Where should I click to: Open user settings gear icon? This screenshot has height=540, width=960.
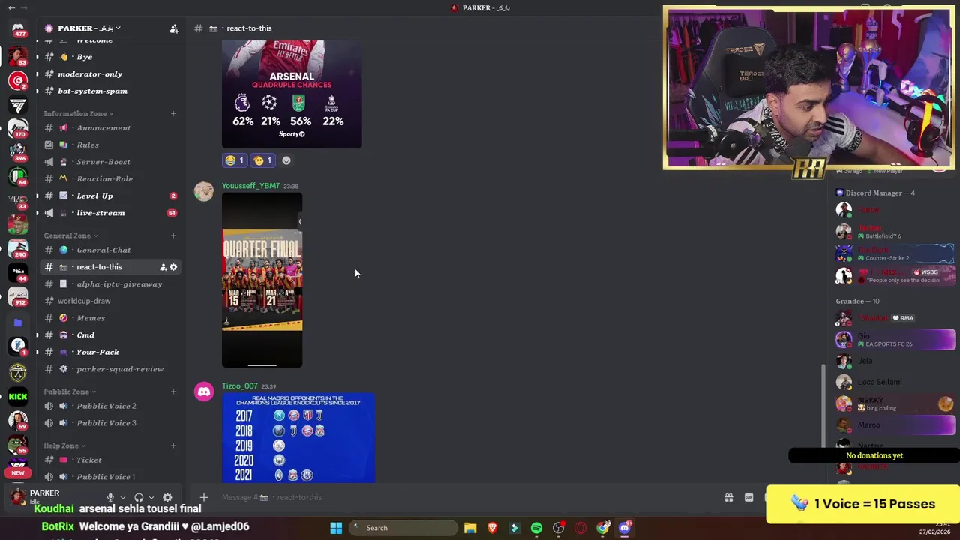167,497
